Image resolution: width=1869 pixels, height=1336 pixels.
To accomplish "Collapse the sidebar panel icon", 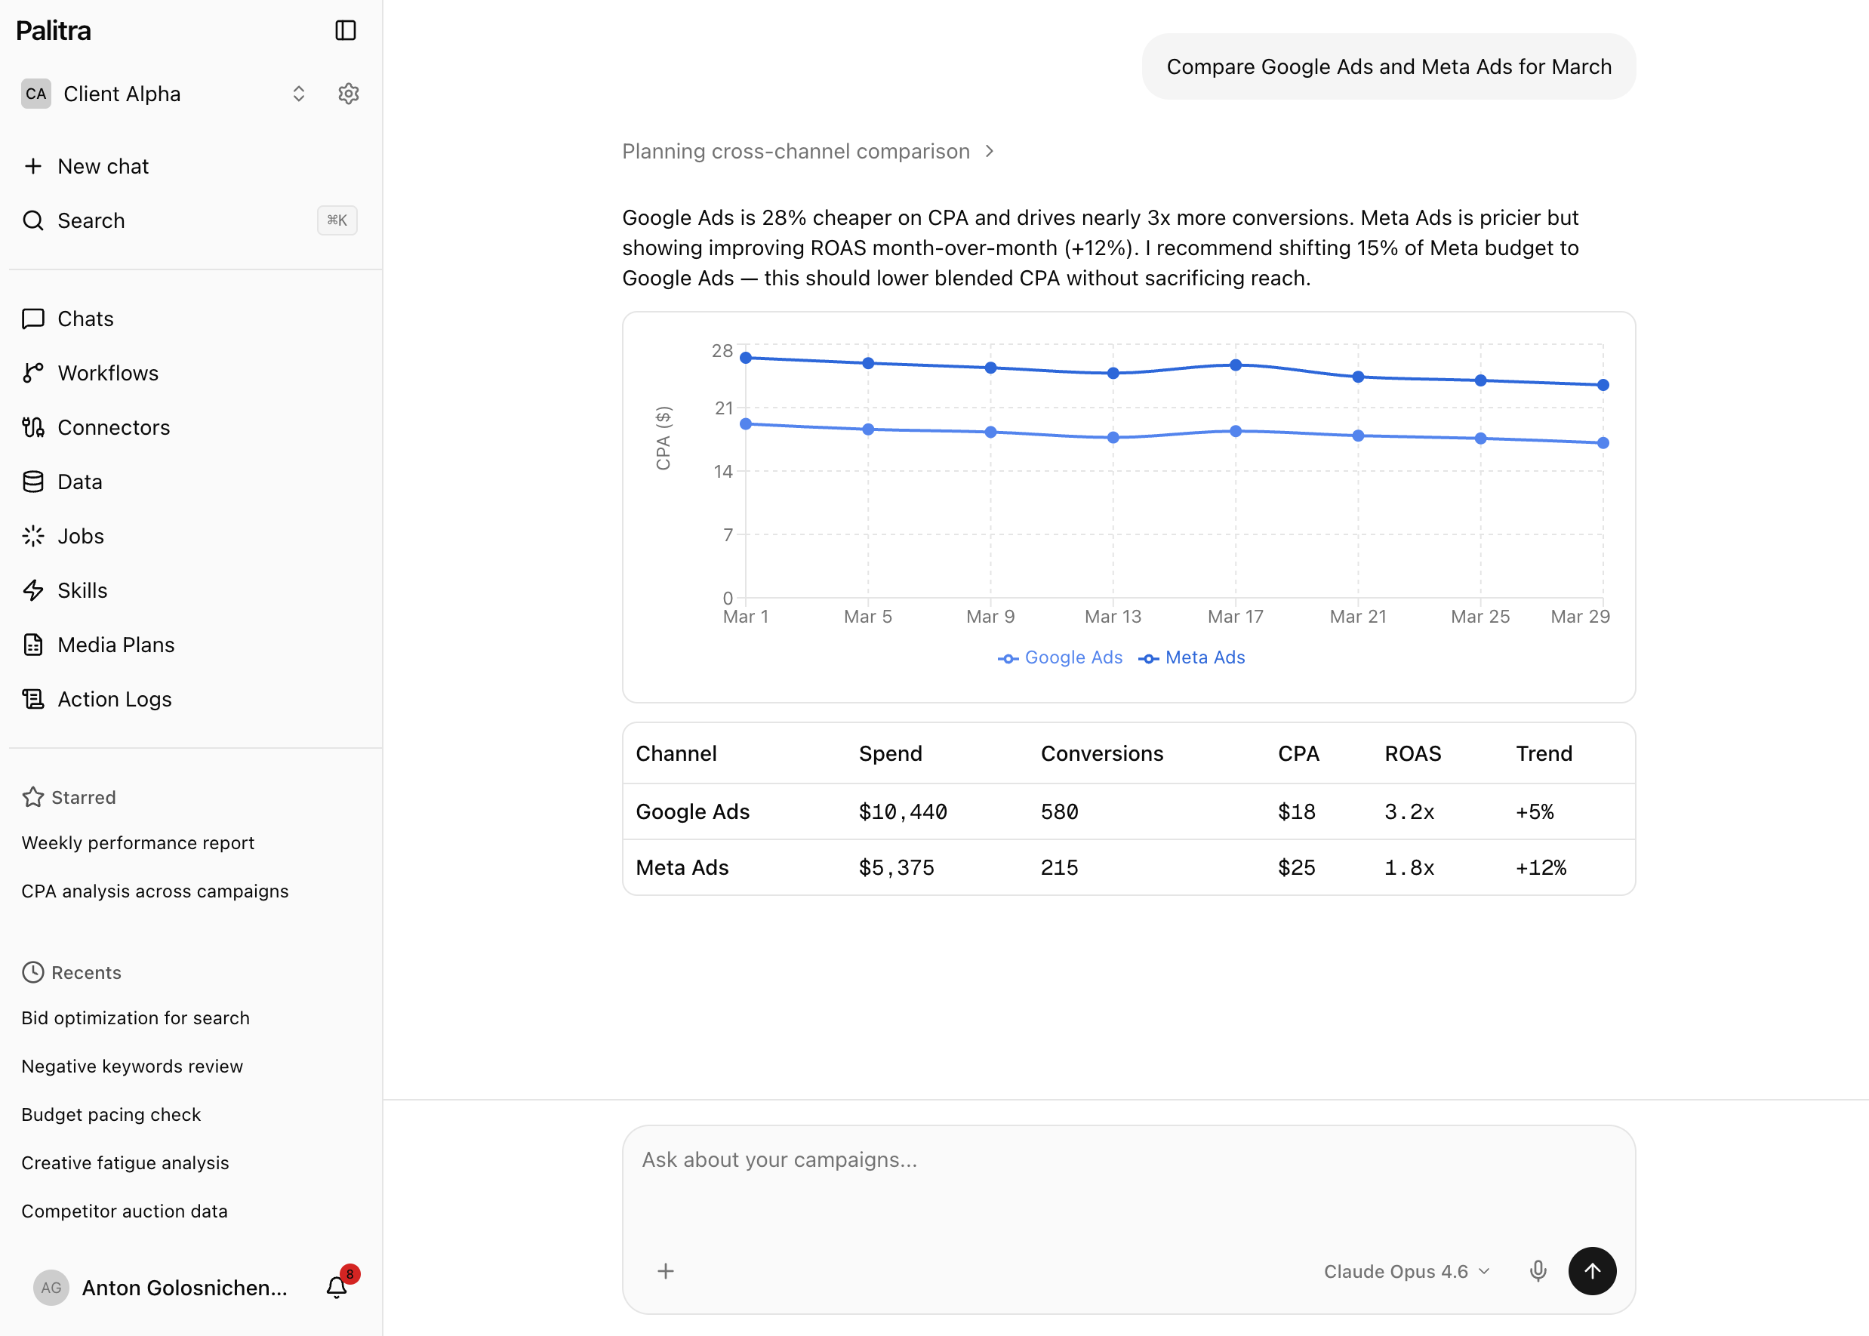I will pos(346,30).
